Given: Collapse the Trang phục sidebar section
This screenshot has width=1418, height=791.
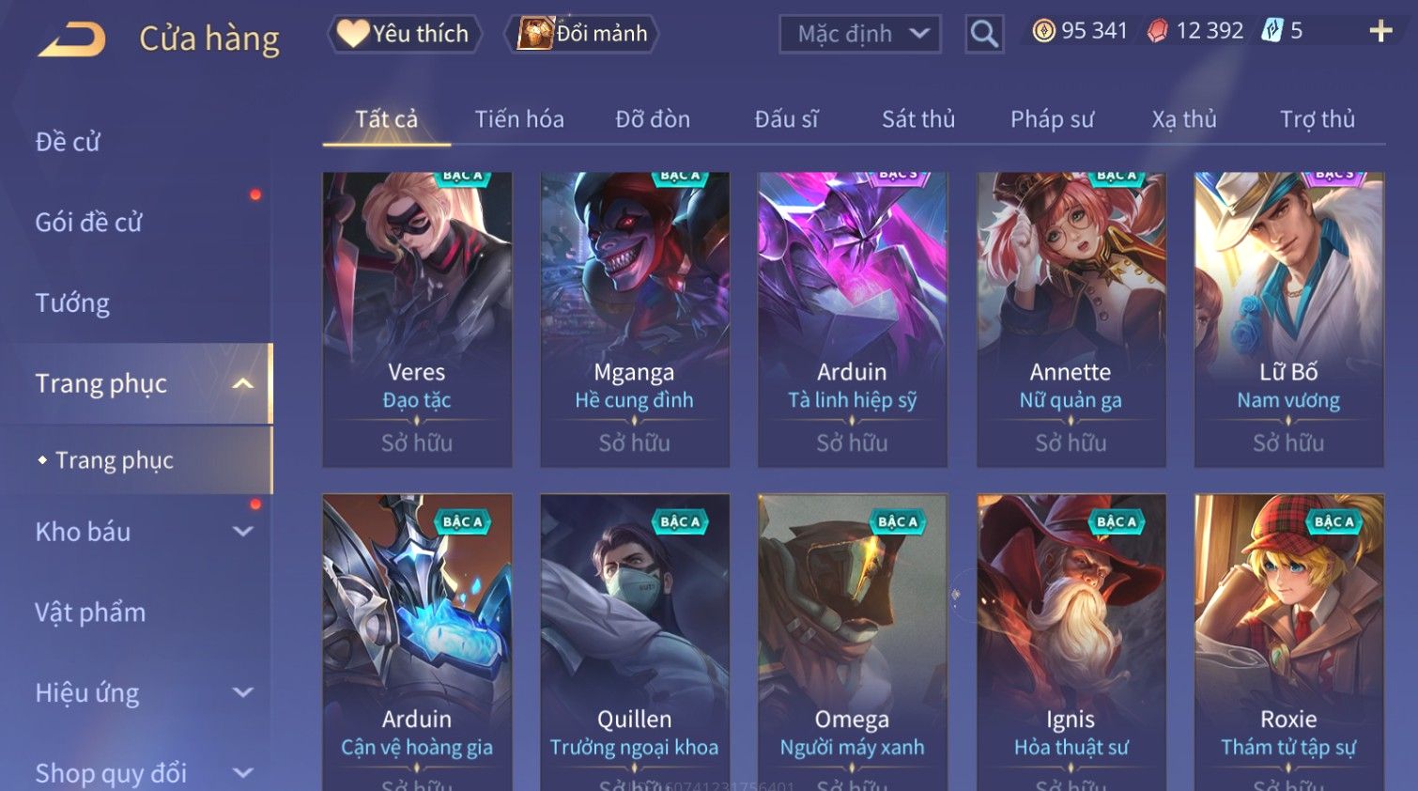Looking at the screenshot, I should pos(242,383).
